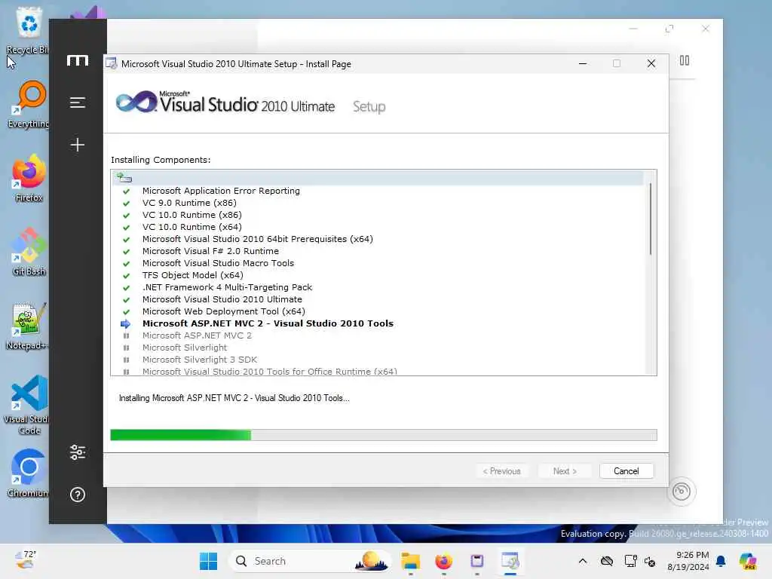
Task: Click the component list header icon
Action: click(124, 177)
